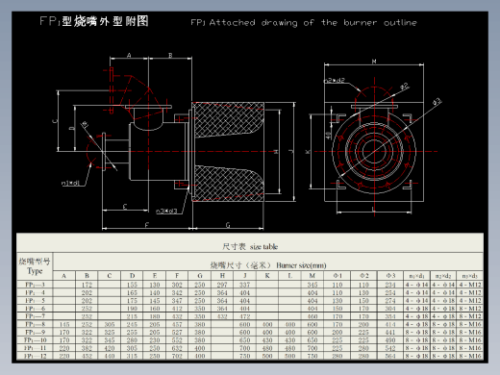Select column header 'H' in the size table
Viewport: 500px width, 375px height.
(222, 276)
